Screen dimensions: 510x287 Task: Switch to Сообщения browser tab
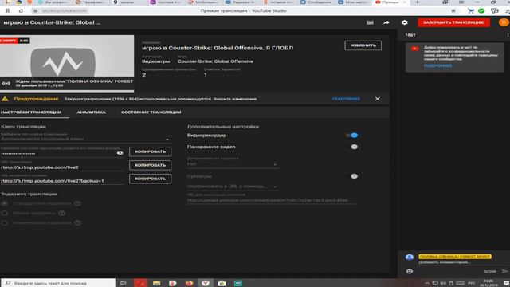[316, 2]
